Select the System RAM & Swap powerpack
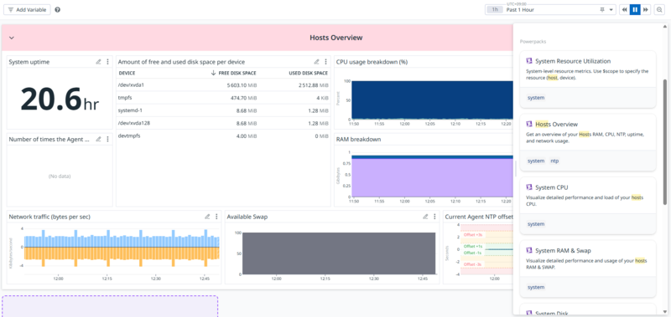Screen dimensions: 671x317 (588, 268)
